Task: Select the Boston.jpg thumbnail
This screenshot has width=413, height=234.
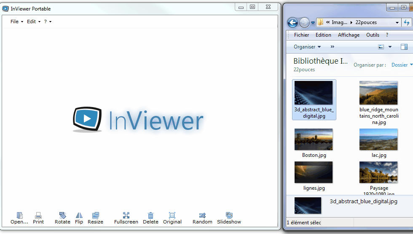Action: (314, 140)
